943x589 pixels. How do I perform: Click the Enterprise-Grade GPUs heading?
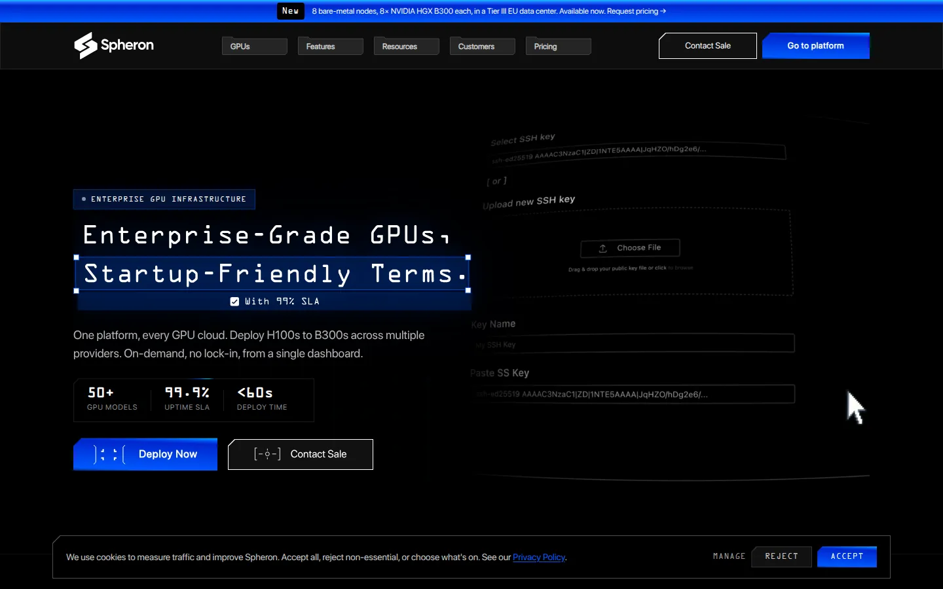[267, 235]
